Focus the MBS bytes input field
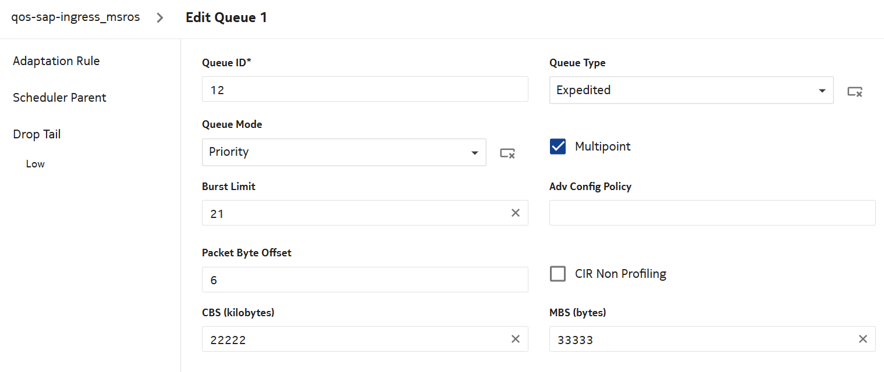 coord(701,339)
